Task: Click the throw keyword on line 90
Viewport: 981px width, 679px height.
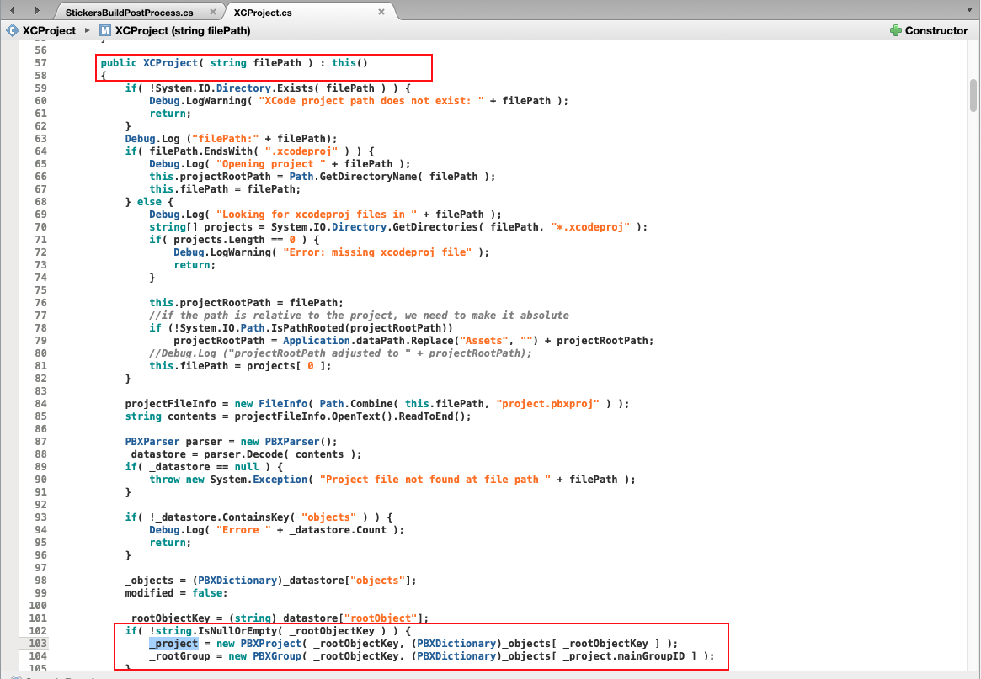Action: point(164,480)
